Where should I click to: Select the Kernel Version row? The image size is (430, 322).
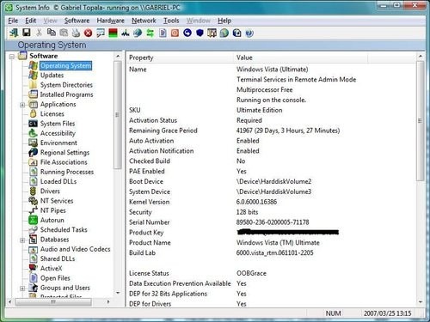click(271, 202)
